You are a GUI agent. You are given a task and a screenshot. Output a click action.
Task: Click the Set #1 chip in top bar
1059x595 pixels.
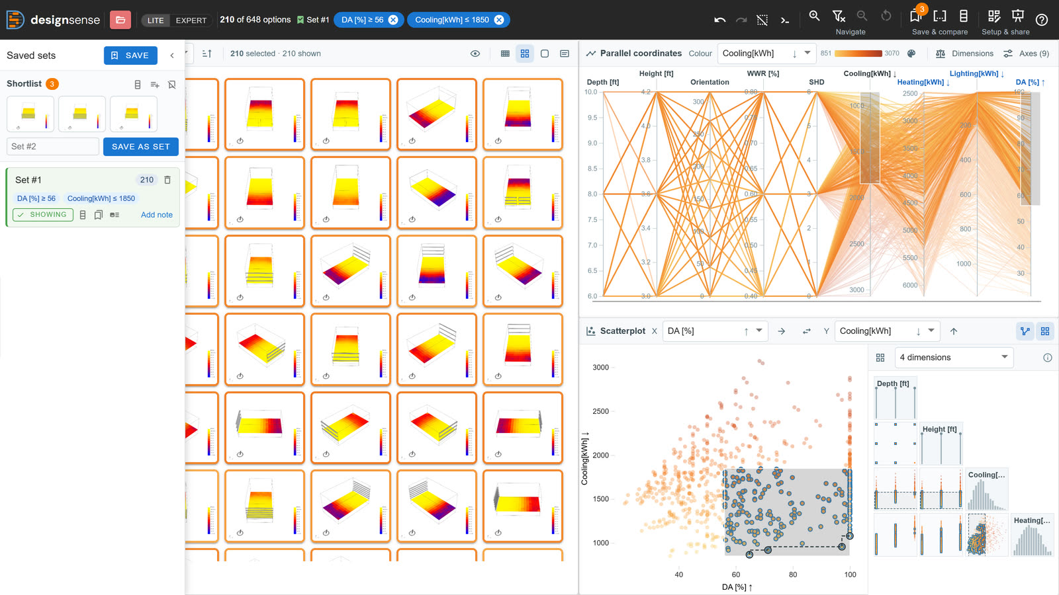pos(313,20)
